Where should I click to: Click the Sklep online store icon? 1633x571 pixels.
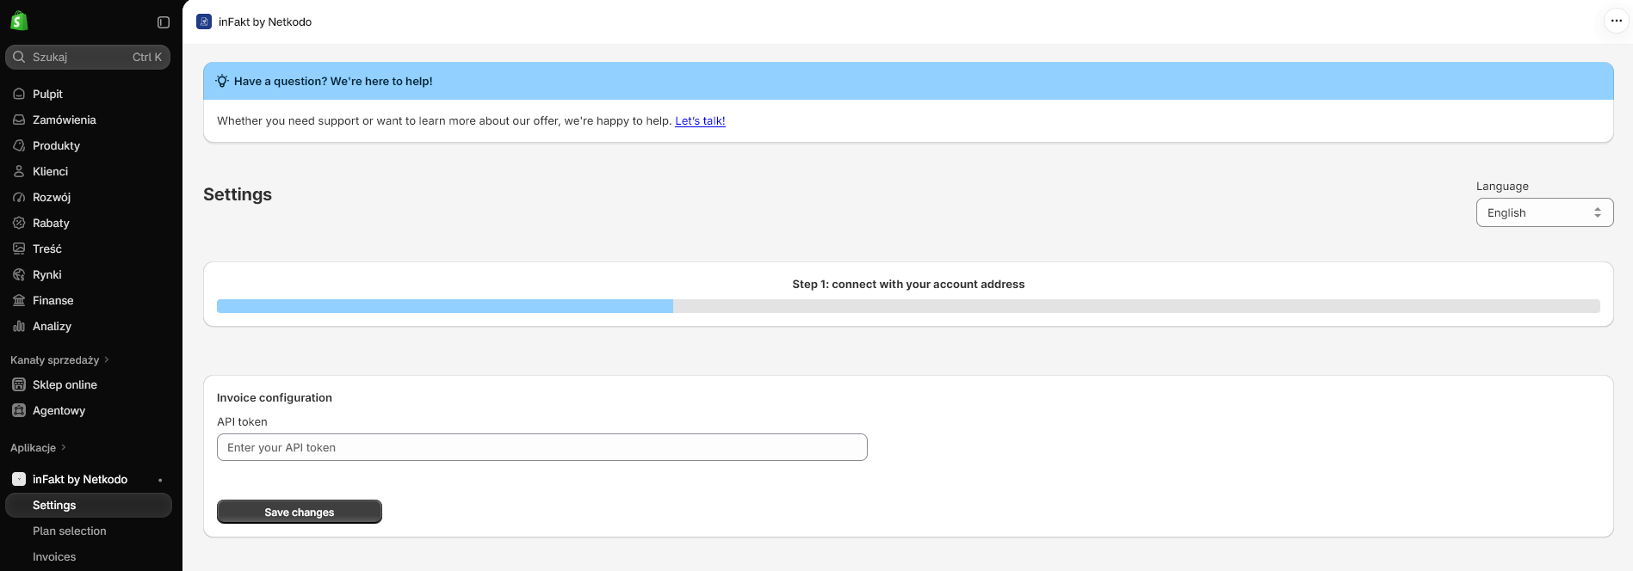click(x=19, y=384)
